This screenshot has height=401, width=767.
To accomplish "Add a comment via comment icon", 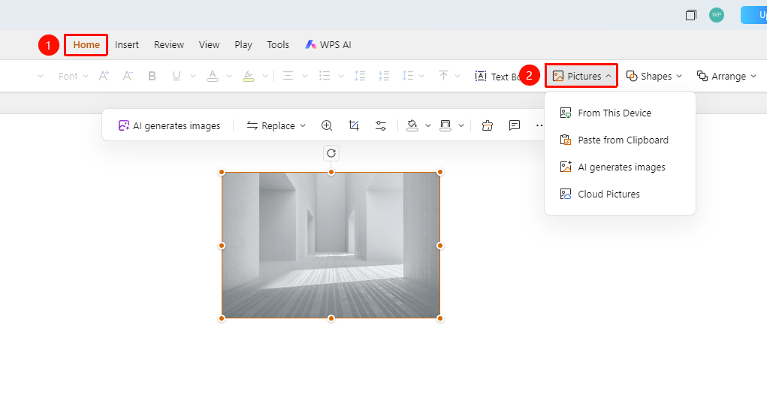I will coord(514,125).
